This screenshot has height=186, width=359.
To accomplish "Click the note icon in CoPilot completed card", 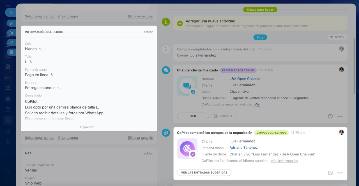I will [x=330, y=173].
